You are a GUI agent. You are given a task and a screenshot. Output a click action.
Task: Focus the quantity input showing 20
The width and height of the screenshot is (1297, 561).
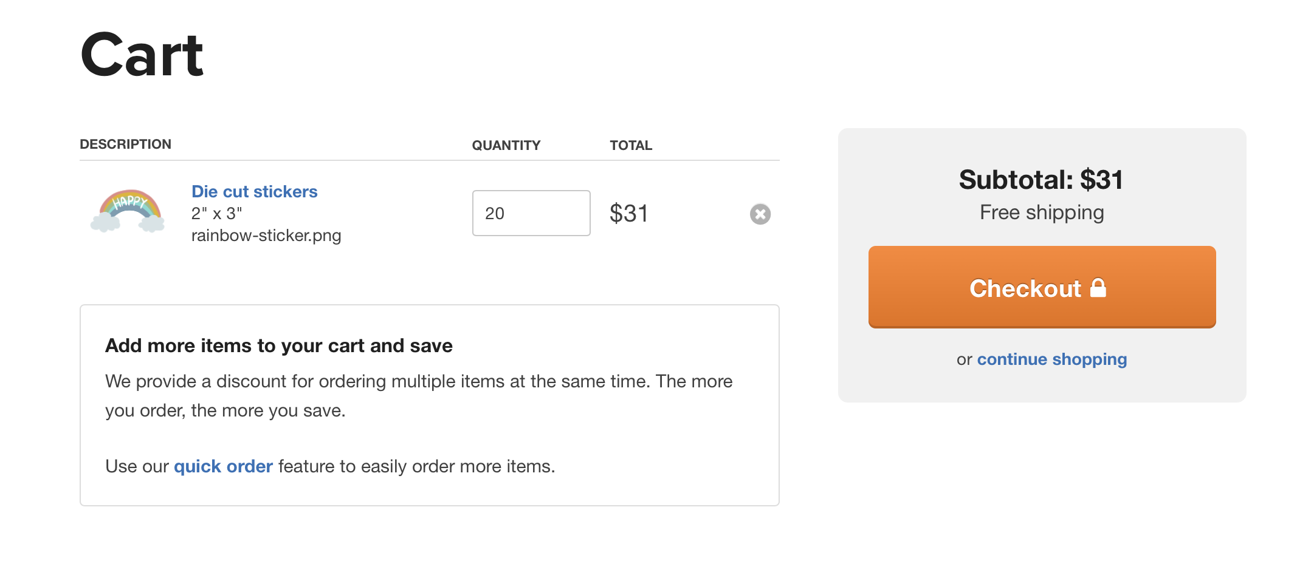point(531,213)
